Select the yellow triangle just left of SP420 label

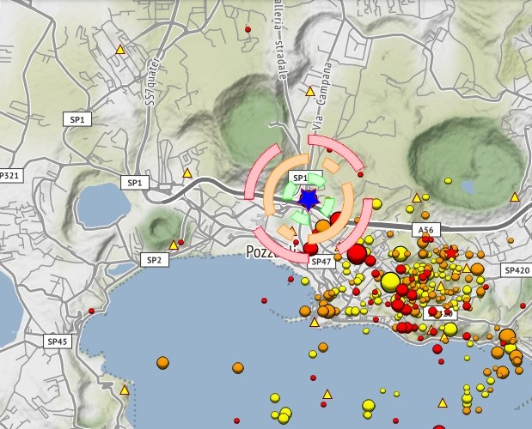click(x=467, y=269)
